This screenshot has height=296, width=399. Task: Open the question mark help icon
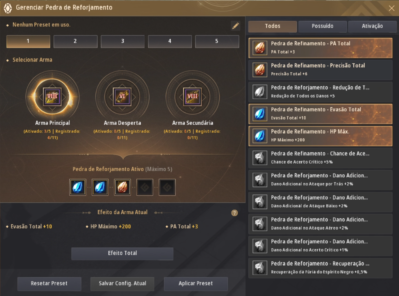pos(234,213)
